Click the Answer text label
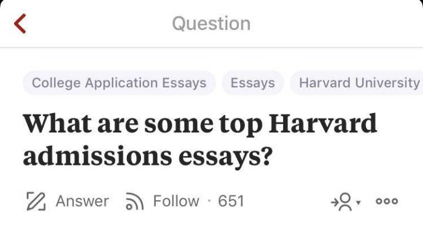 [x=82, y=201]
